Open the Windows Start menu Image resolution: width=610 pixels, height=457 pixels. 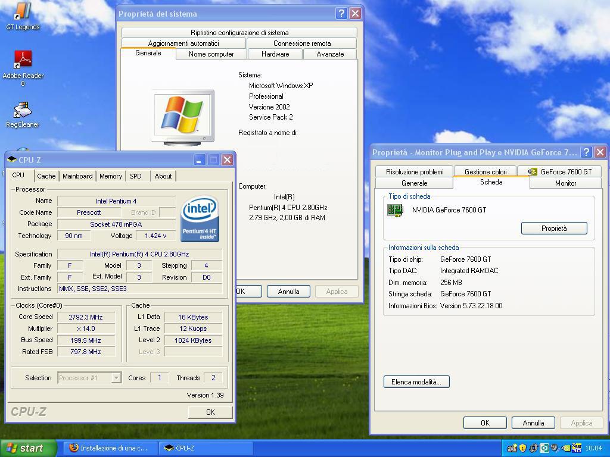pyautogui.click(x=29, y=448)
